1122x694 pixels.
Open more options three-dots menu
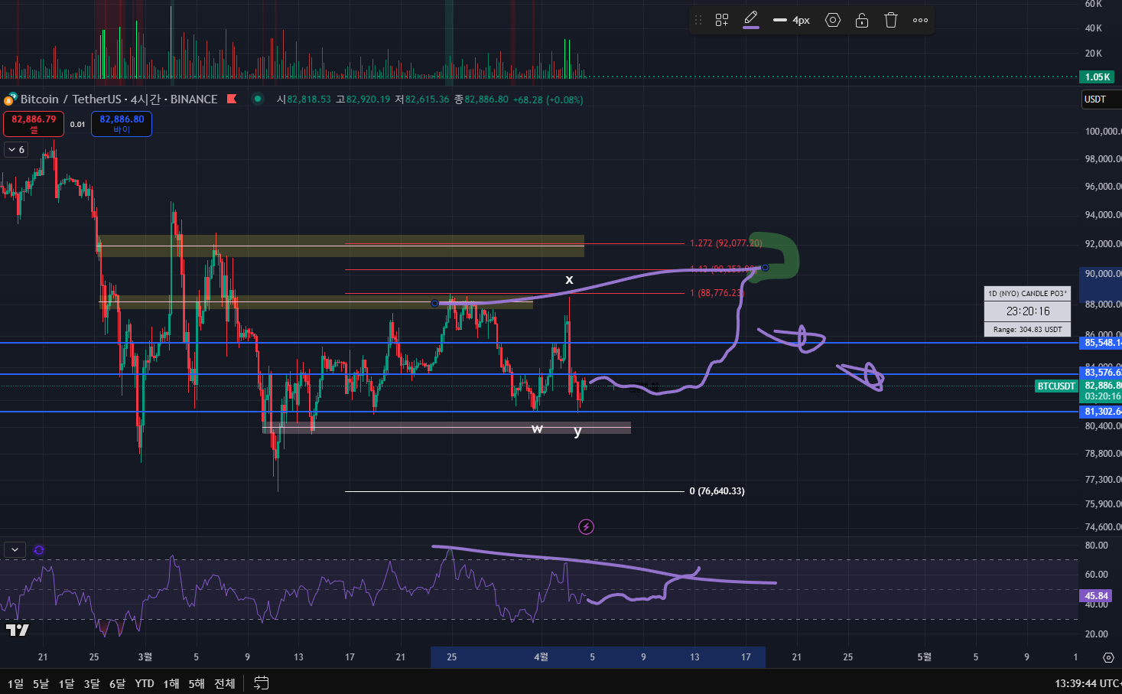pos(921,21)
